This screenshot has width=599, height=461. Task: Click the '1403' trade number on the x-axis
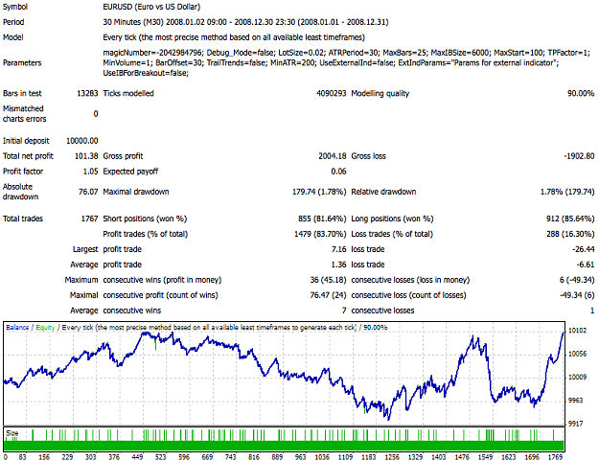(x=439, y=457)
